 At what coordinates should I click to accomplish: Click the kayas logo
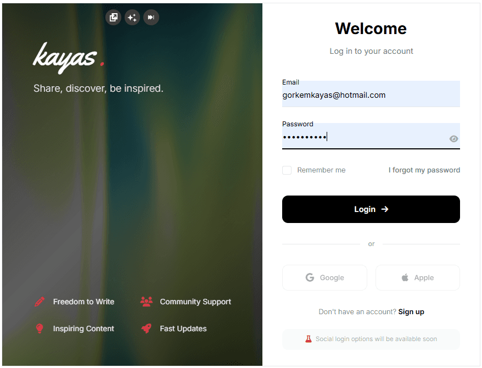click(69, 58)
